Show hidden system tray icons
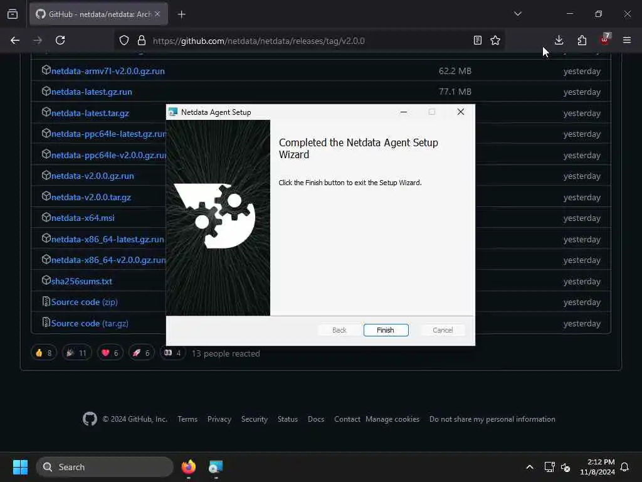 click(x=529, y=467)
